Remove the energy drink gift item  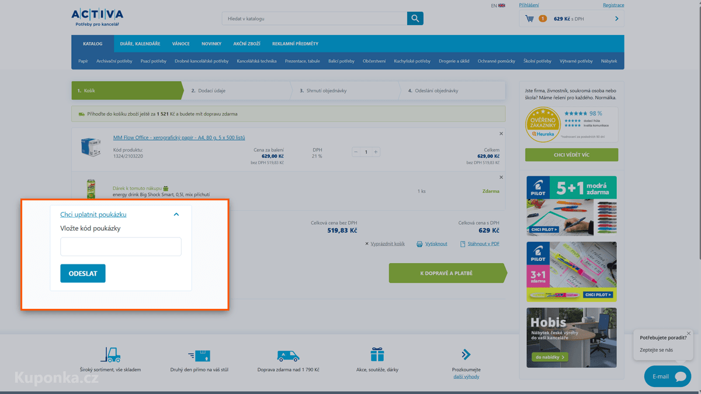[x=501, y=177]
